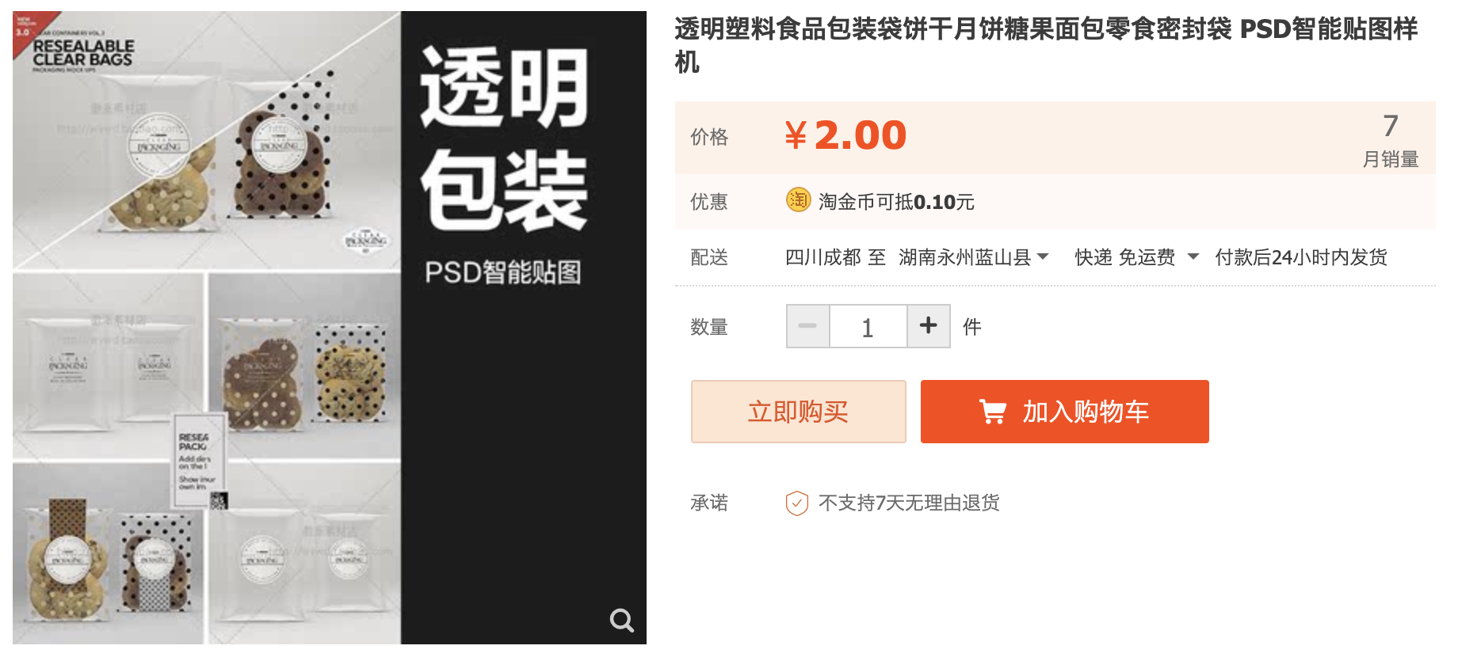The height and width of the screenshot is (657, 1458).
Task: Click the 不支持7天无理由退货 promise text
Action: click(x=909, y=503)
